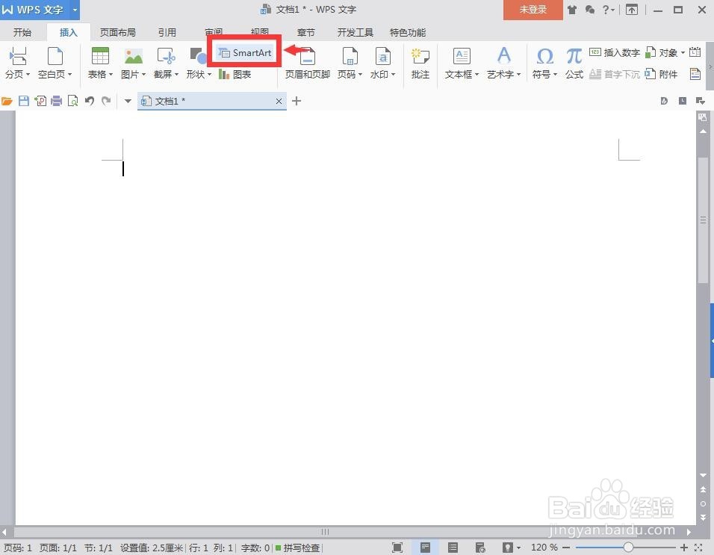
Task: Click the table (表格) icon
Action: click(100, 57)
